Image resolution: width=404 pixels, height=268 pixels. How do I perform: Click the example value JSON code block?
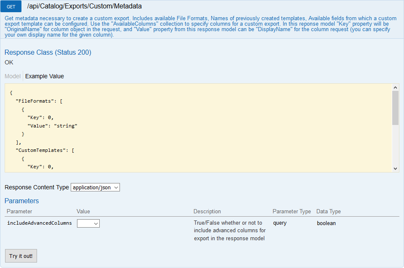click(198, 128)
